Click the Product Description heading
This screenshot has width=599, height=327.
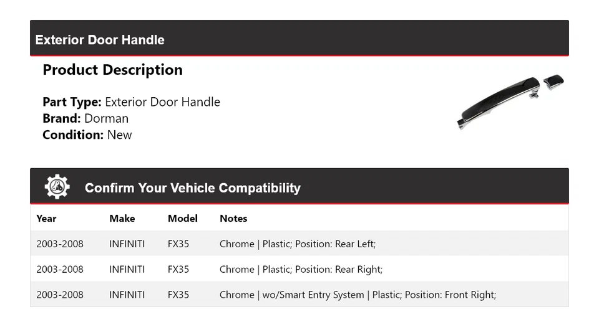click(113, 70)
